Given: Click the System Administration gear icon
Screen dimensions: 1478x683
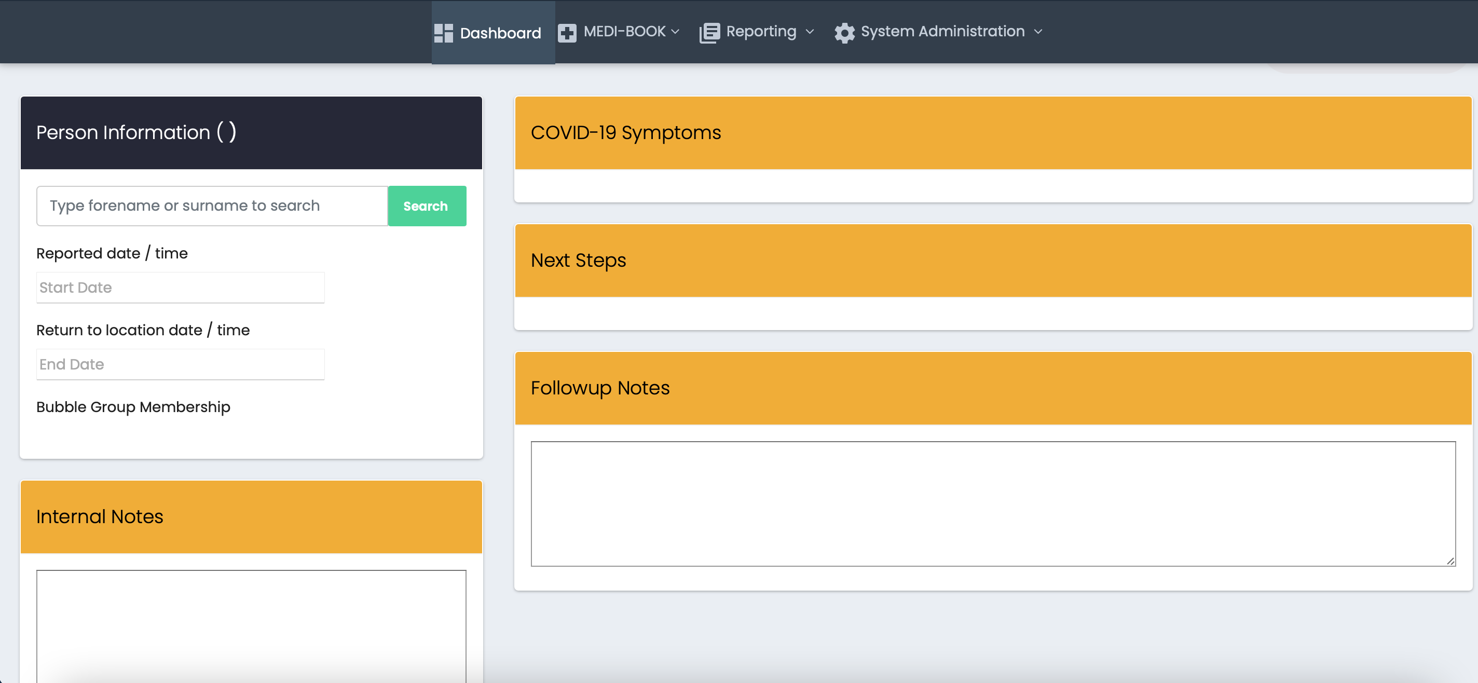Looking at the screenshot, I should [x=844, y=33].
